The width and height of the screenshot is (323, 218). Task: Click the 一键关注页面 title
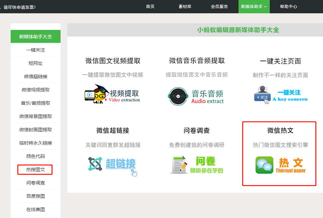click(x=280, y=61)
